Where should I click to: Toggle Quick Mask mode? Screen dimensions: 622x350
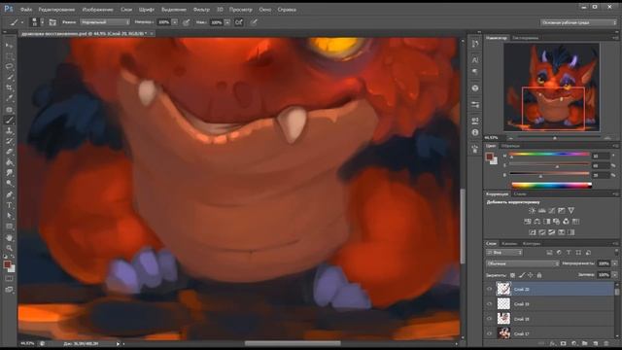pyautogui.click(x=9, y=279)
